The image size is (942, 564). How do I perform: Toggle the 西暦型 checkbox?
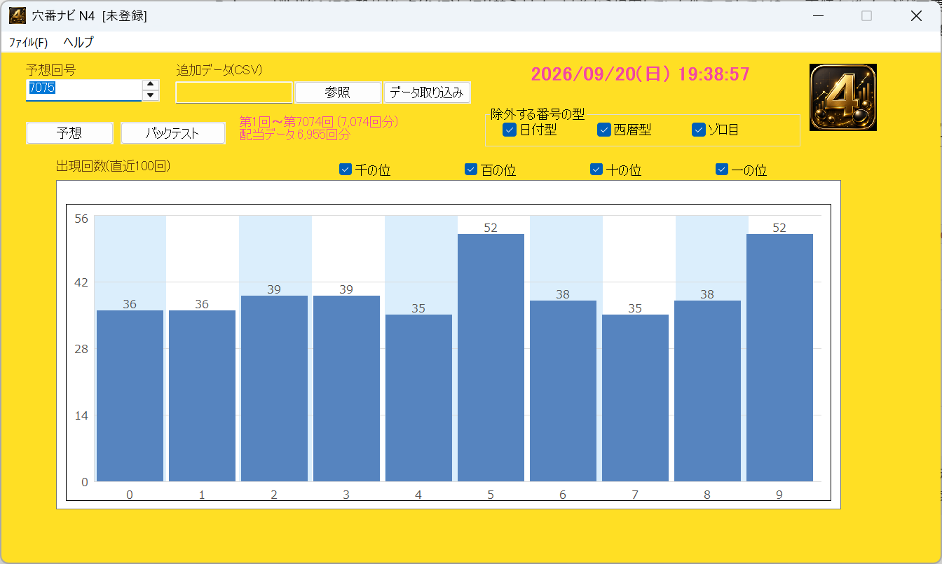pyautogui.click(x=604, y=130)
